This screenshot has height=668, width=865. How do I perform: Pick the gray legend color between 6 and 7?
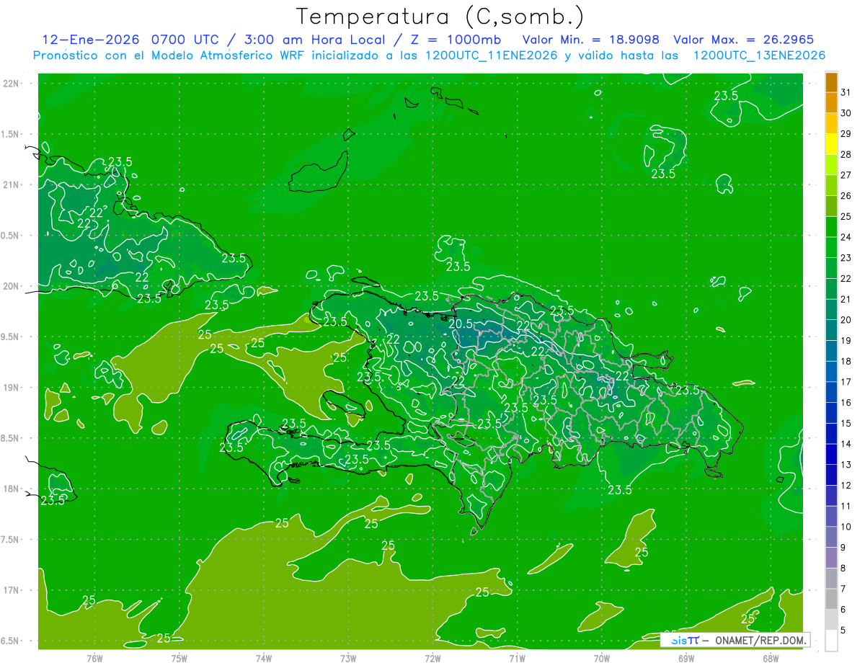coord(831,599)
